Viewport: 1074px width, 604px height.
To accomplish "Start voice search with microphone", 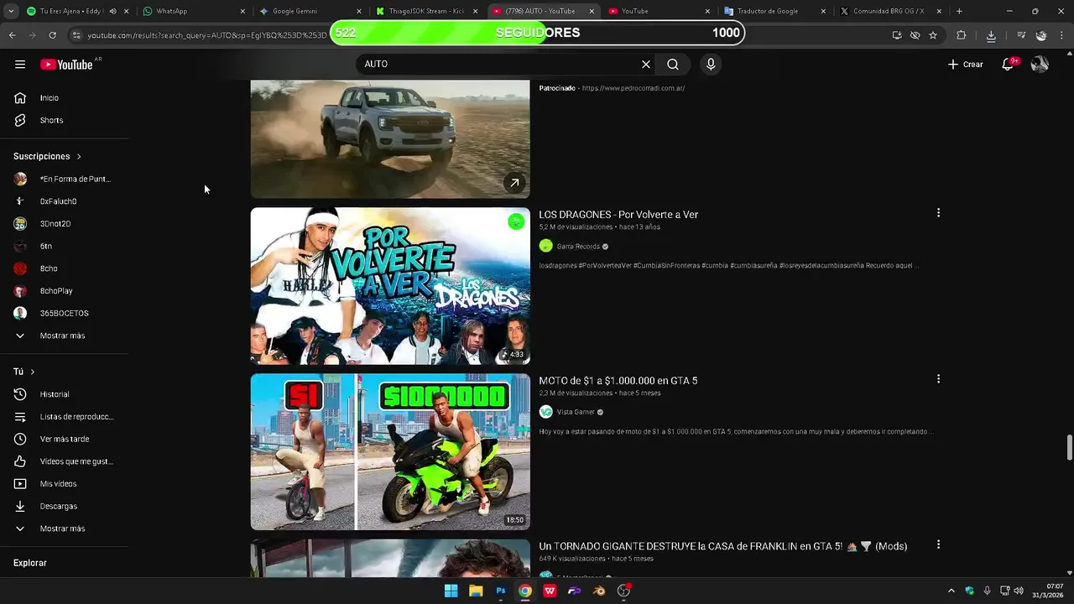I will (711, 64).
